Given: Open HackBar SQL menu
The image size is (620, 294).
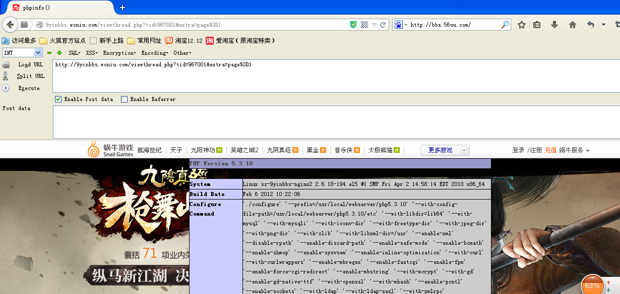Looking at the screenshot, I should 75,53.
